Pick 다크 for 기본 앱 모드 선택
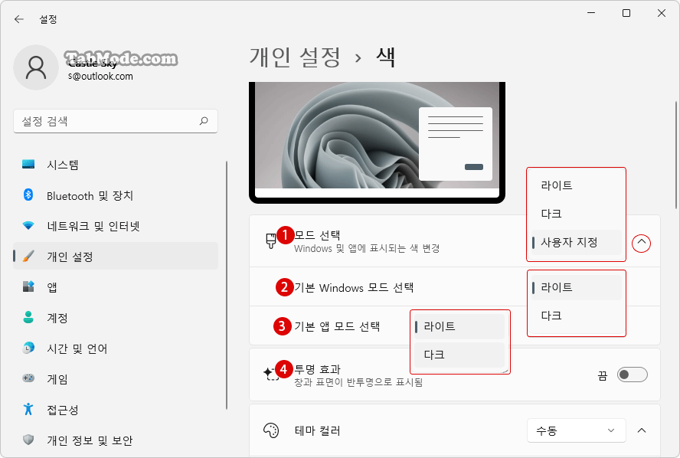 click(x=459, y=355)
